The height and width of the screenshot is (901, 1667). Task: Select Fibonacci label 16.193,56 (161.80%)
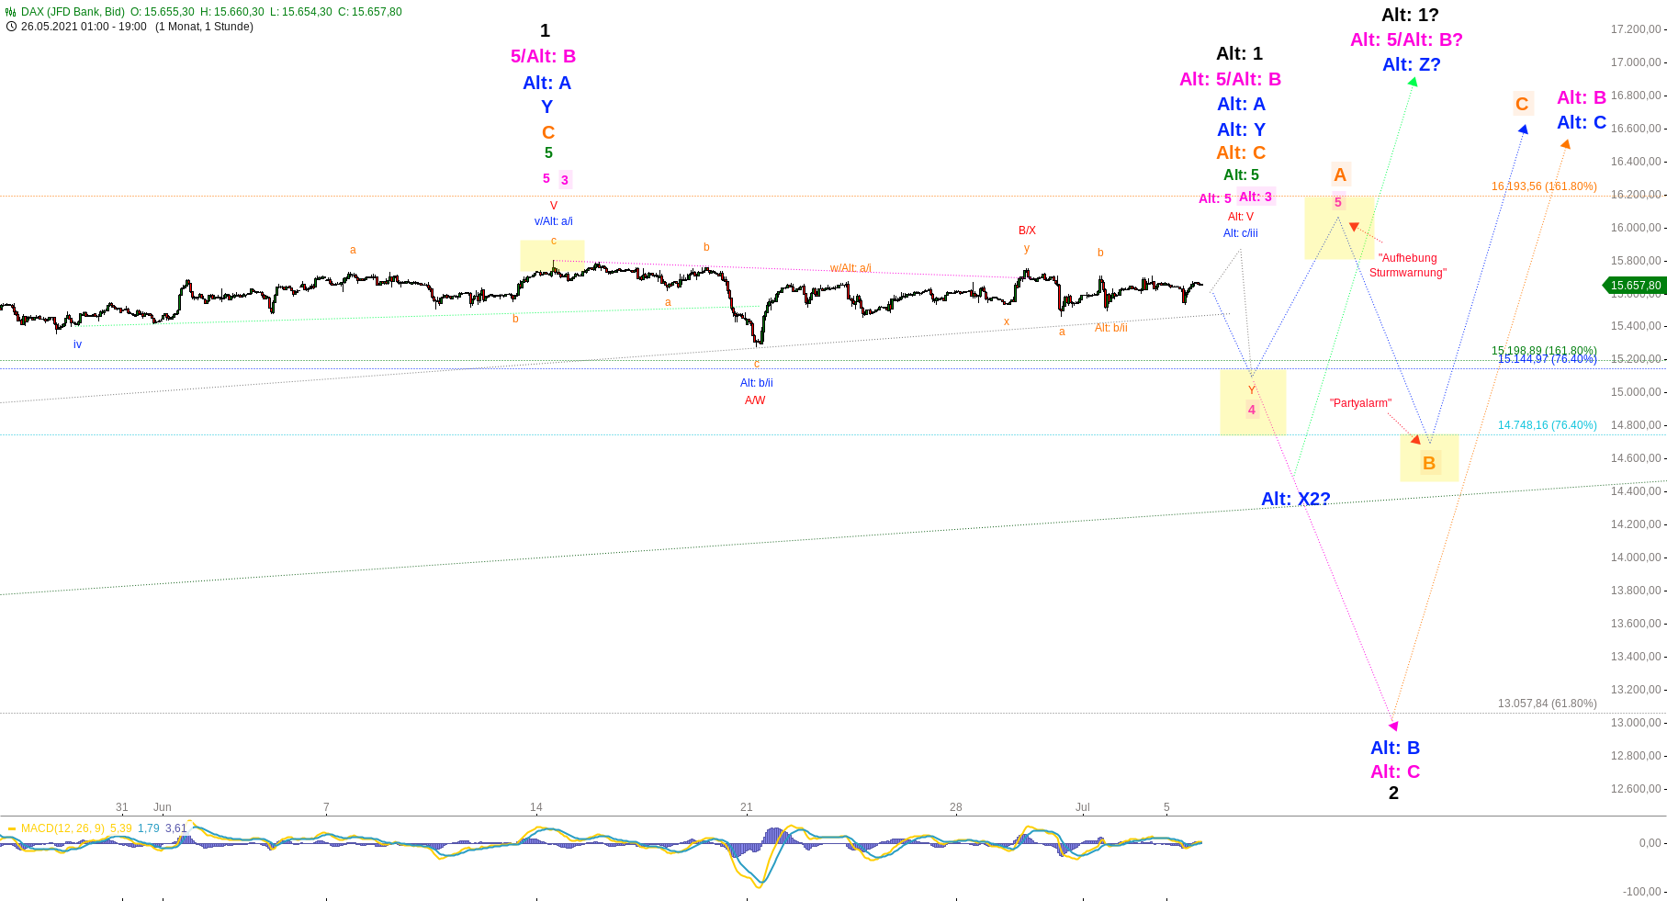click(1544, 186)
